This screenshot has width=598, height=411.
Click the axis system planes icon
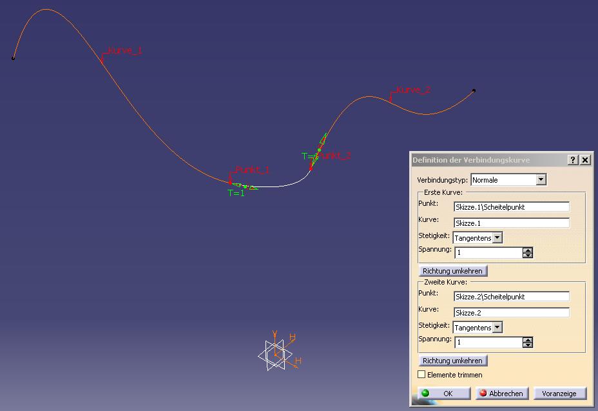(x=275, y=356)
